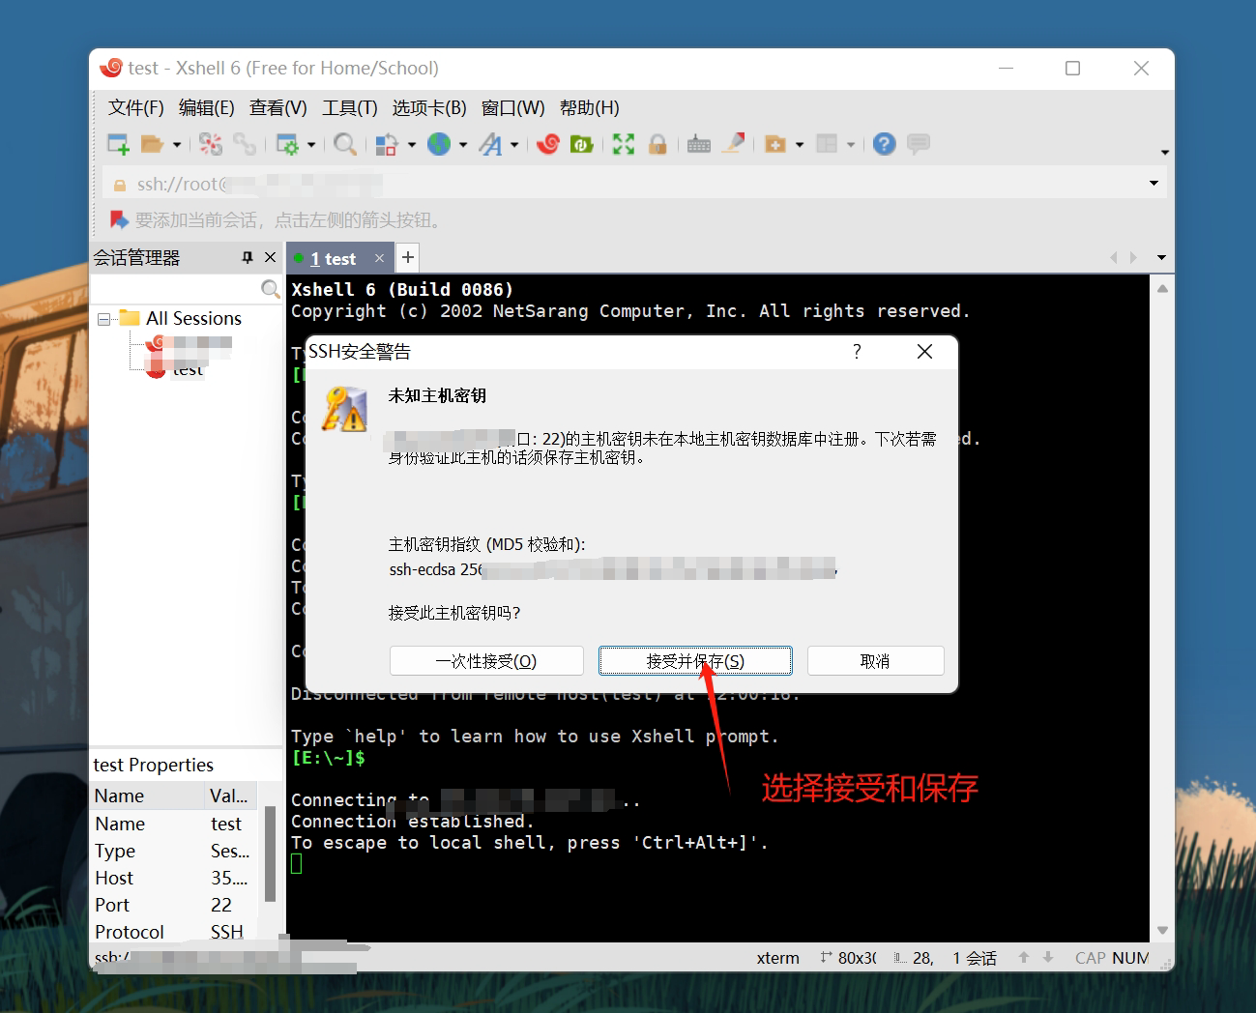Switch to the '1 test' session tab

pos(333,258)
